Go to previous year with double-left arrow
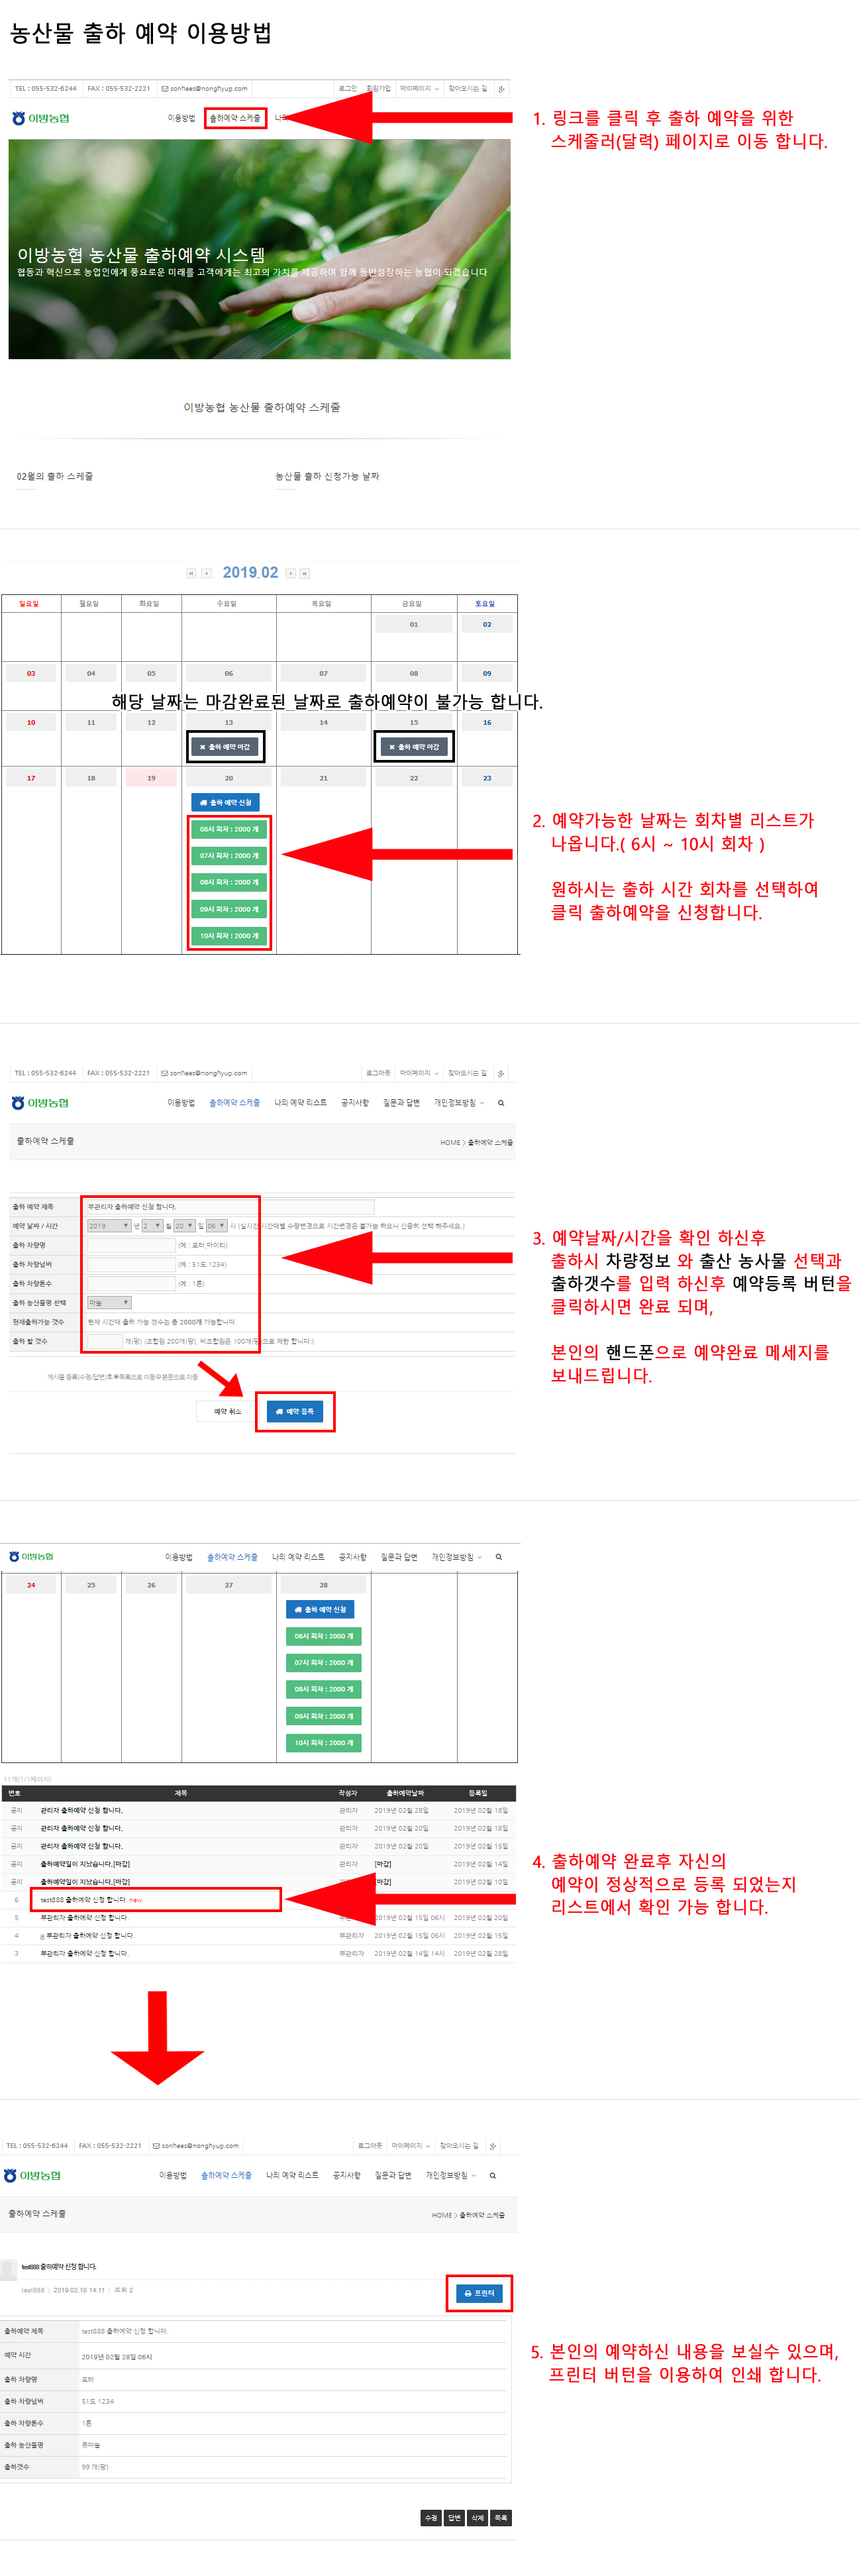 pyautogui.click(x=190, y=573)
